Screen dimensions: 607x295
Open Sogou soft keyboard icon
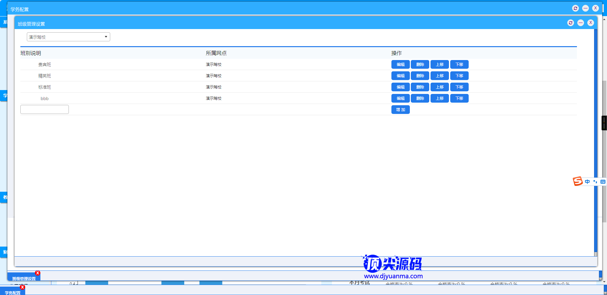[603, 182]
